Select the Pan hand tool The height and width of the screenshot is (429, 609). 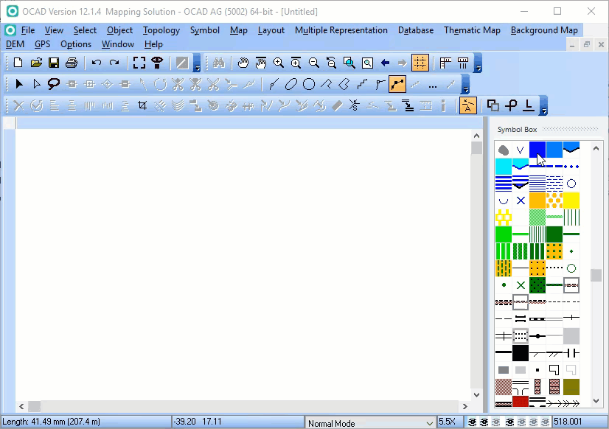243,63
